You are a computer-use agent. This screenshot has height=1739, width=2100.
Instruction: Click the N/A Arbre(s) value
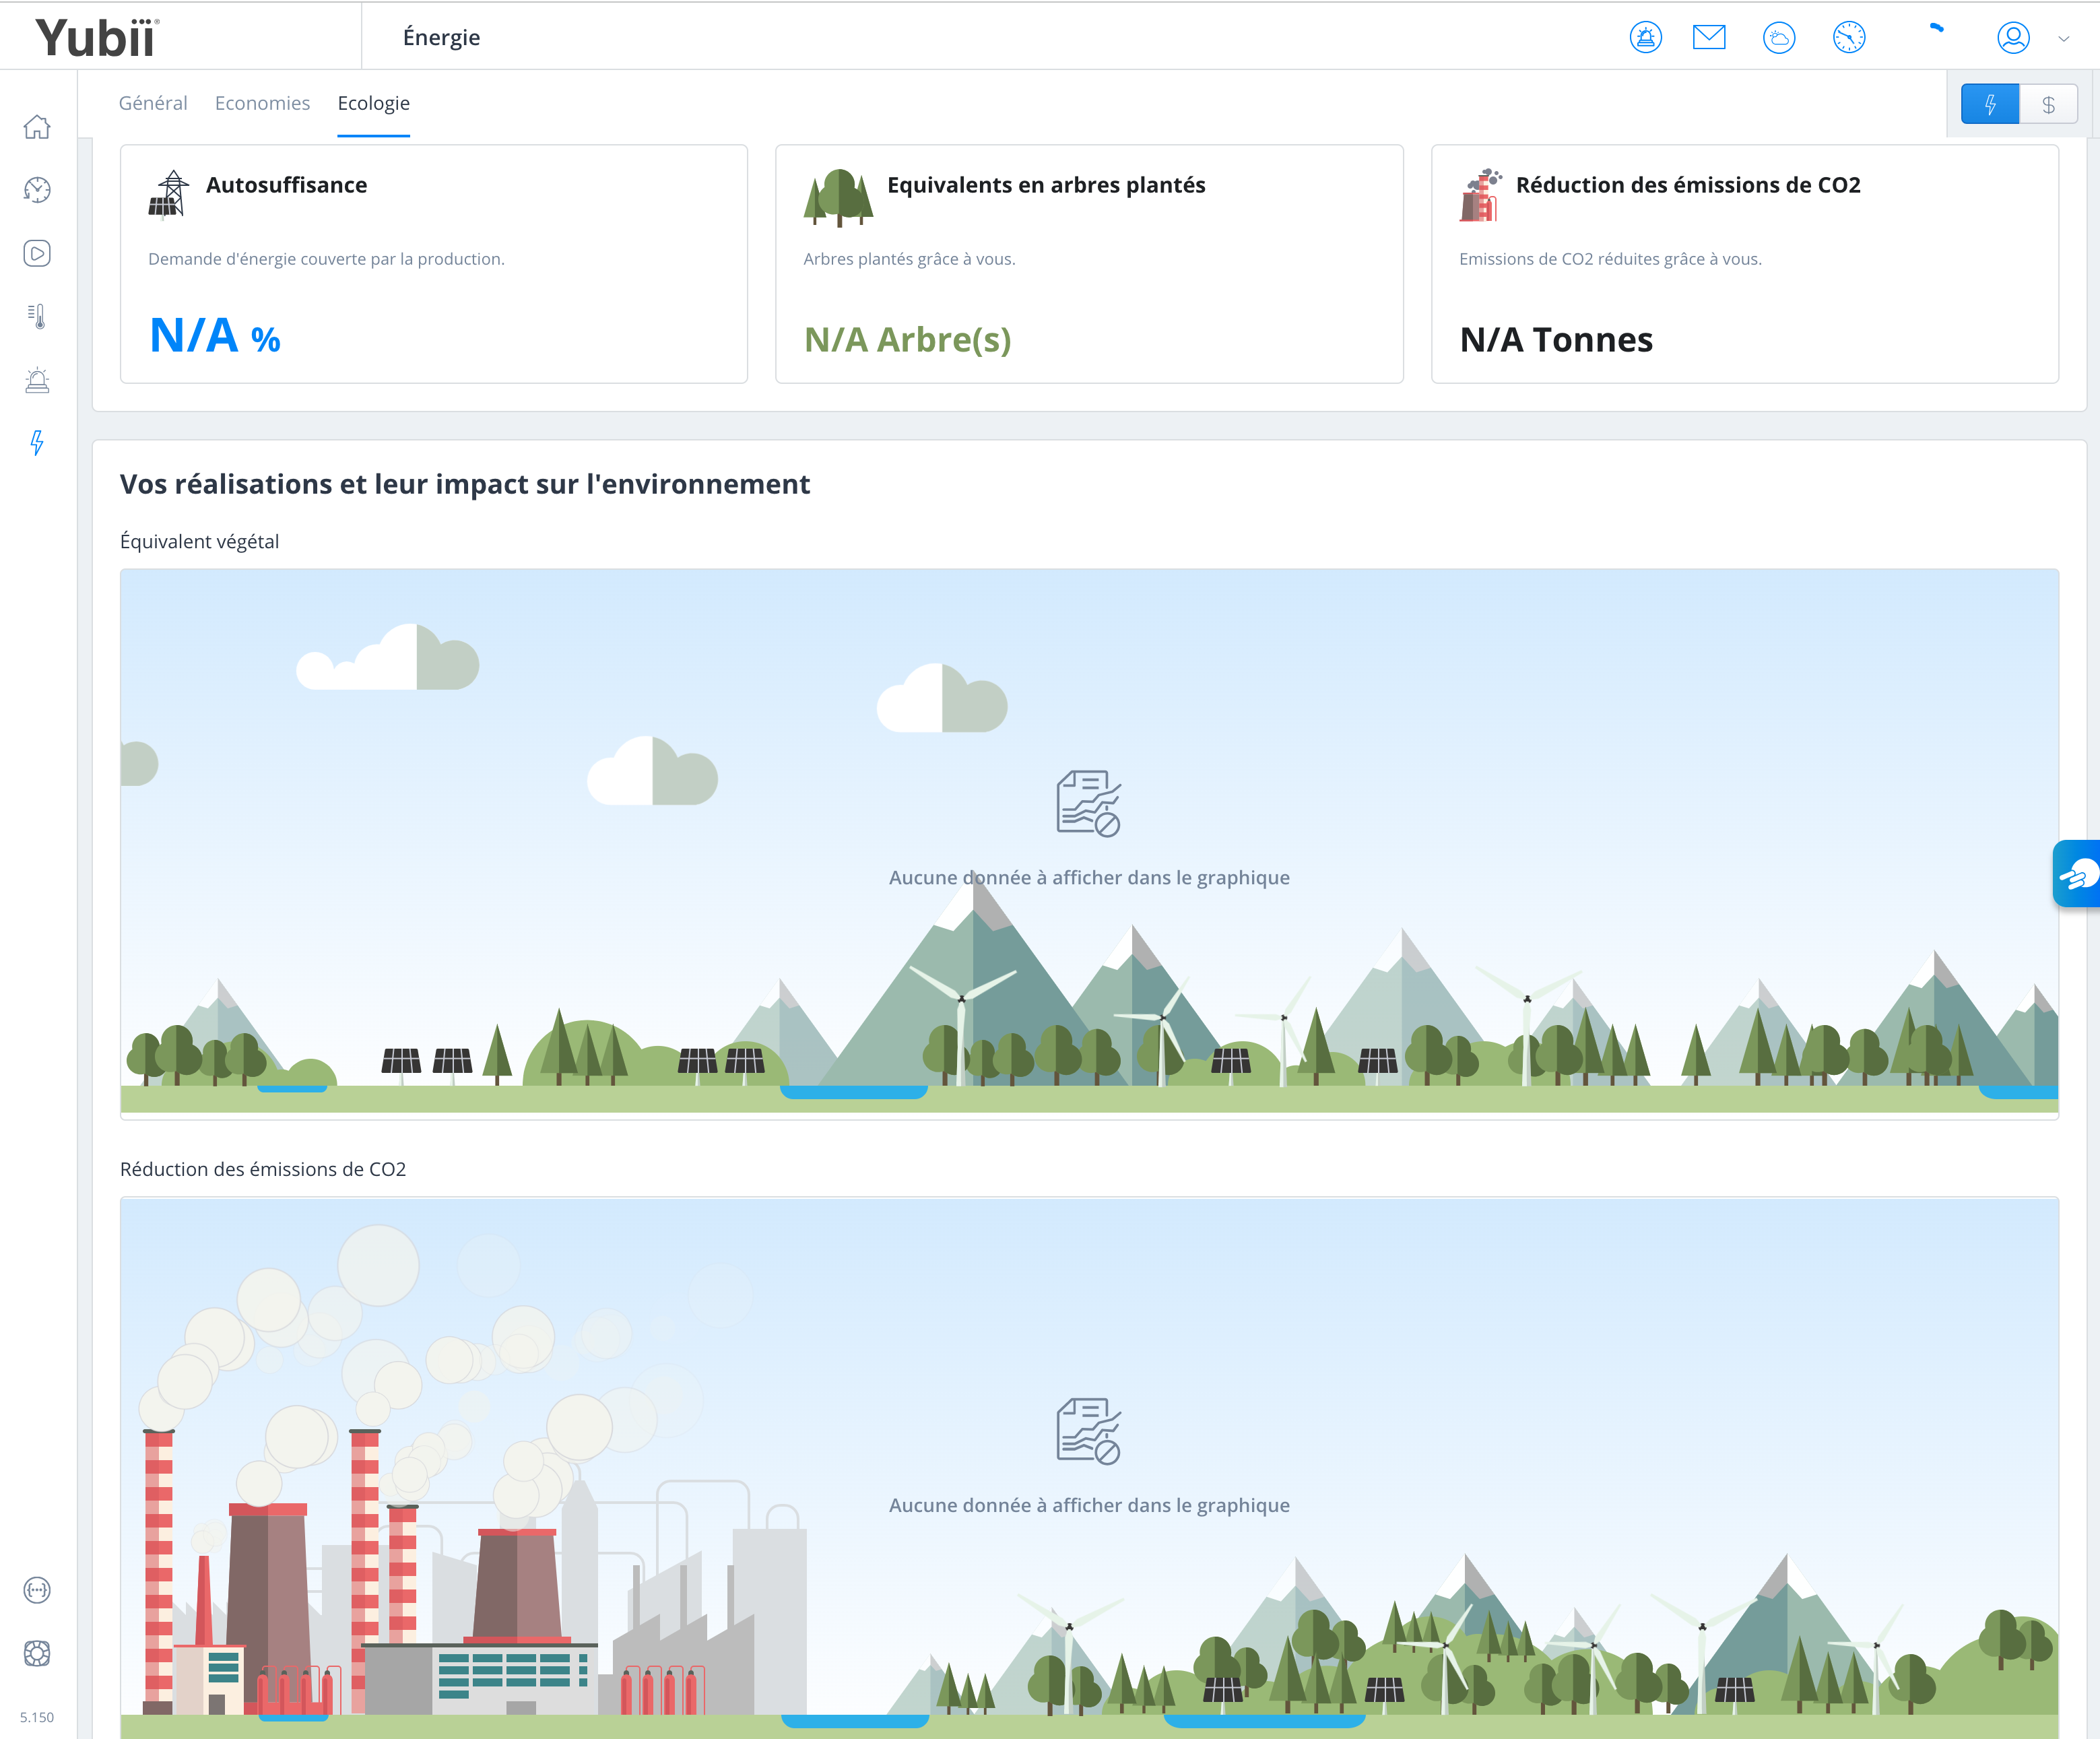pos(908,340)
